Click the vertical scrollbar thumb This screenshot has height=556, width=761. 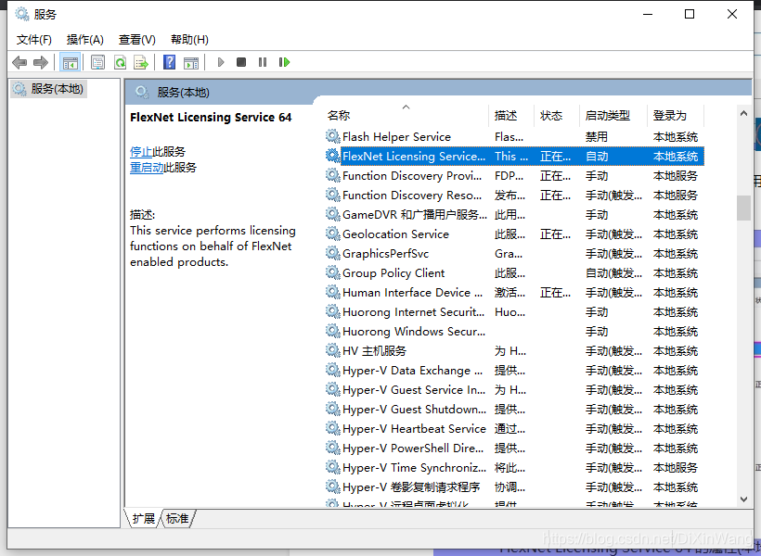coord(743,208)
